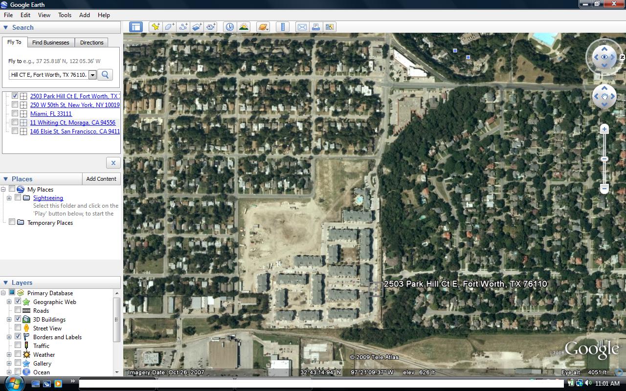Expand the Gallery layer node
Screen dimensions: 626x391
pyautogui.click(x=9, y=363)
